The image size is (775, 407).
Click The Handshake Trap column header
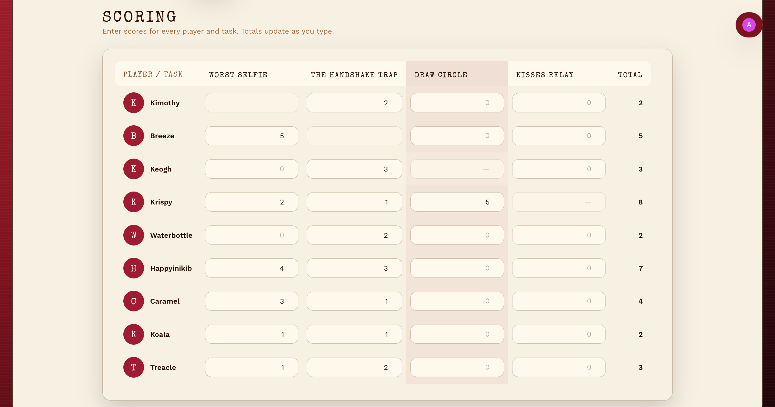click(354, 75)
